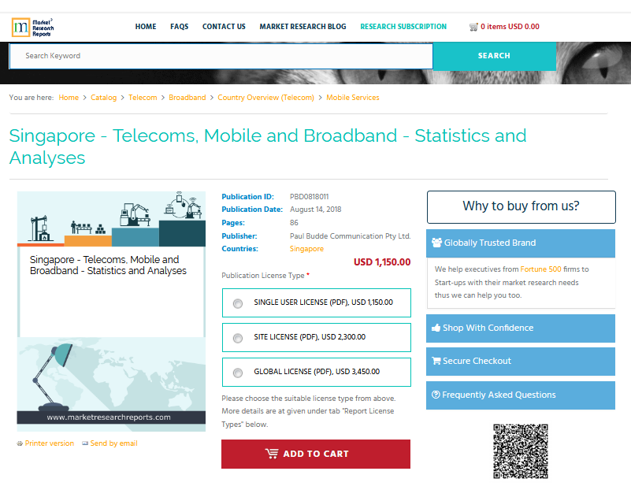Click the printer icon beside Printer version
This screenshot has width=631, height=486.
20,444
